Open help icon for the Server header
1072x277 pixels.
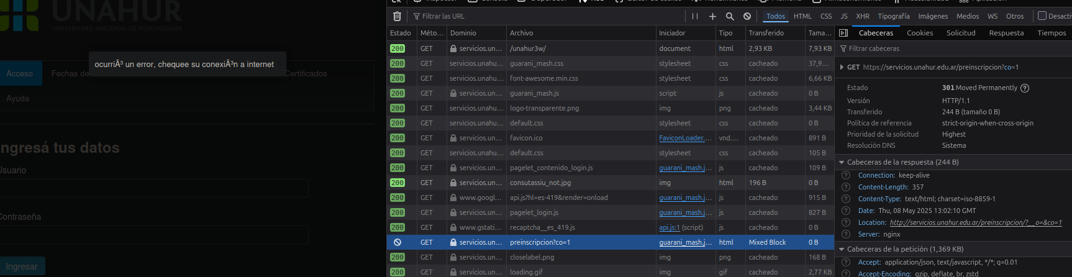846,234
